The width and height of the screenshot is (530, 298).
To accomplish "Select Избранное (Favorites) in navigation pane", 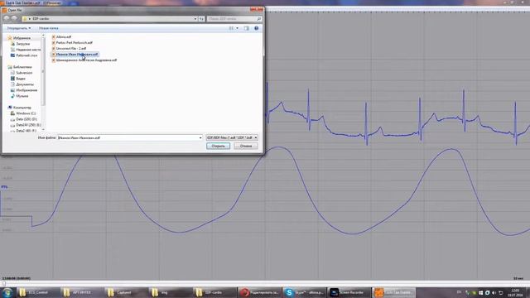I will click(x=19, y=38).
